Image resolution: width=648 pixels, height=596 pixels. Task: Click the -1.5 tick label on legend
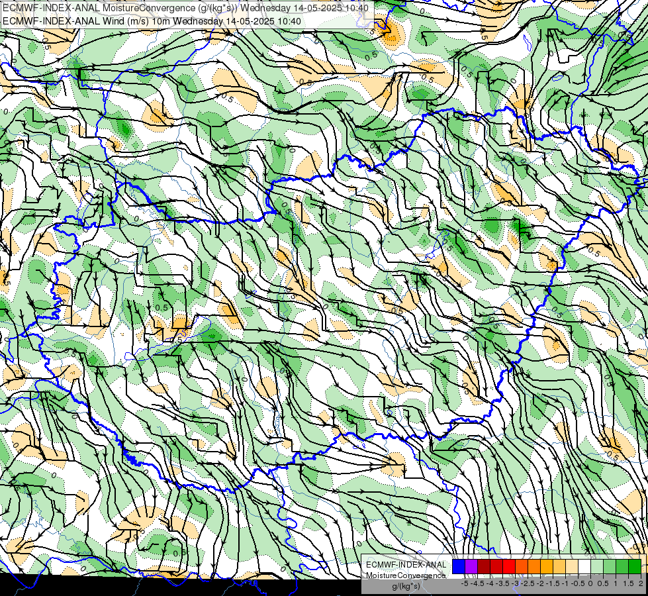click(x=553, y=583)
